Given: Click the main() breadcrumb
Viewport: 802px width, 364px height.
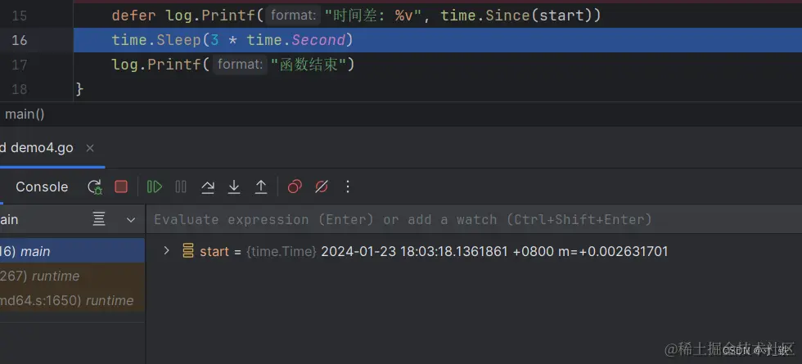Looking at the screenshot, I should point(25,114).
